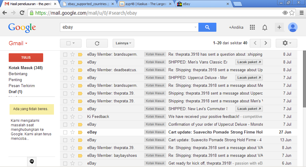The height and width of the screenshot is (167, 306).
Task: Click browser forward arrow
Action: 13,13
